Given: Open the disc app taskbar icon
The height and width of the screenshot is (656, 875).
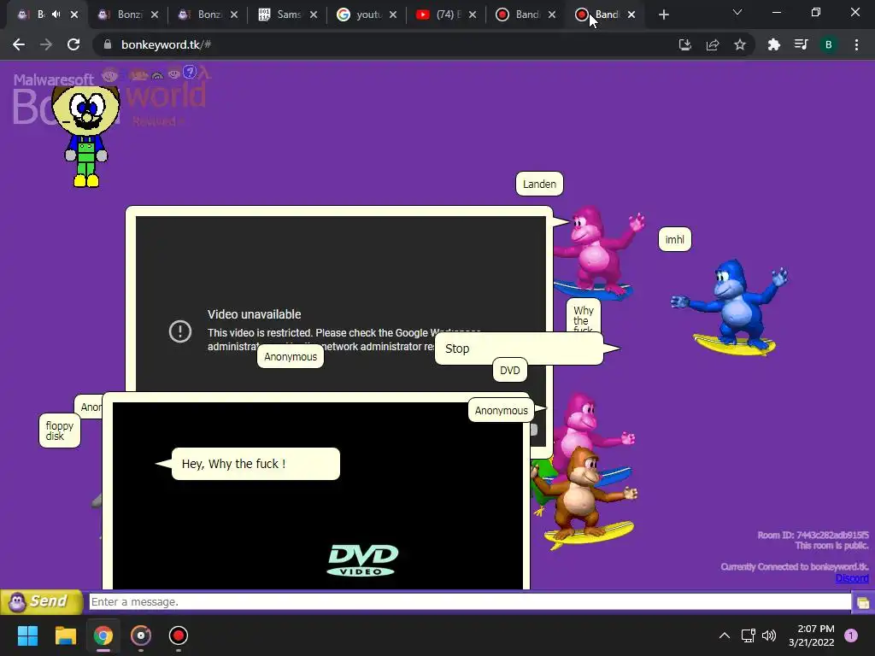Looking at the screenshot, I should (141, 635).
